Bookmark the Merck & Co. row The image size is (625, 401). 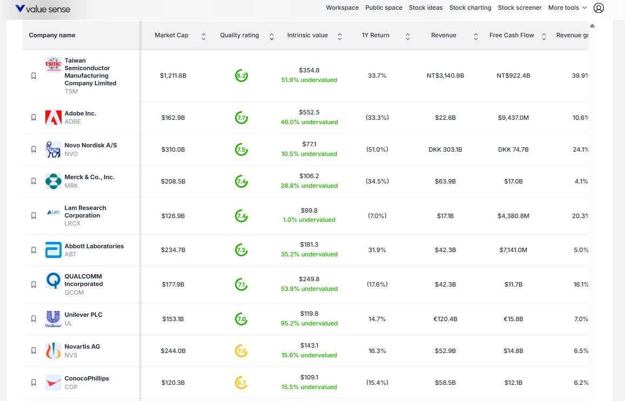click(x=34, y=181)
